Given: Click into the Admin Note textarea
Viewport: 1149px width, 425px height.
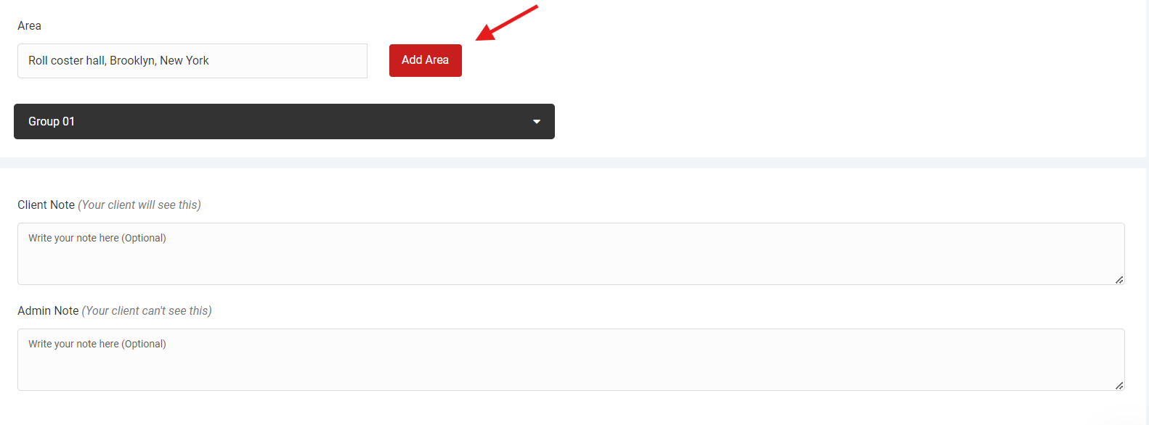Looking at the screenshot, I should click(x=571, y=360).
